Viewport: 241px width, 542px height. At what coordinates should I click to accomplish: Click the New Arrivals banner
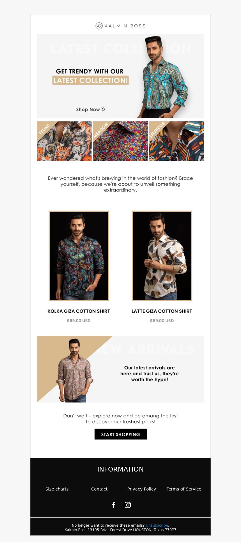120,369
